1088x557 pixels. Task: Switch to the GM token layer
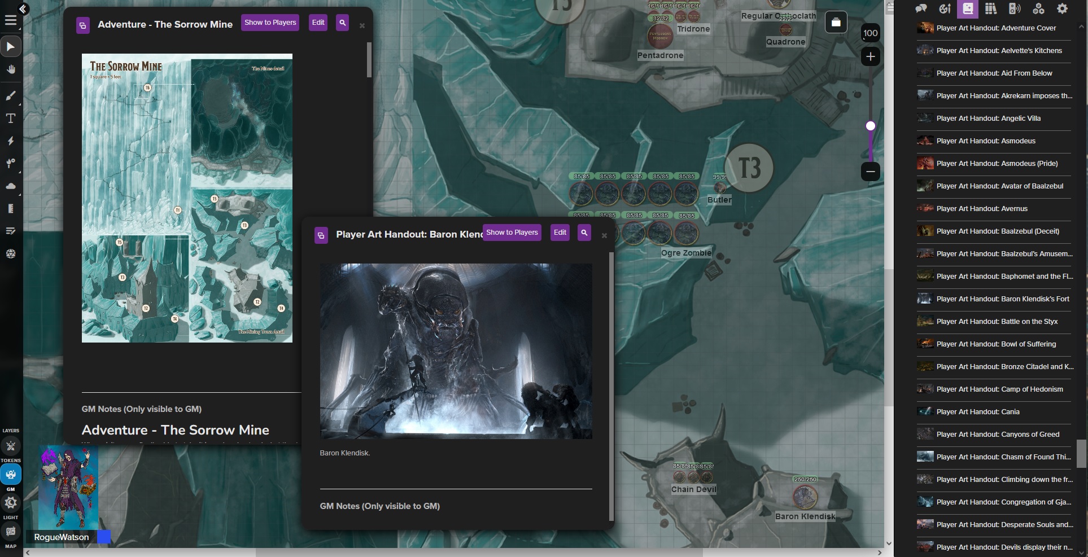[x=11, y=475]
